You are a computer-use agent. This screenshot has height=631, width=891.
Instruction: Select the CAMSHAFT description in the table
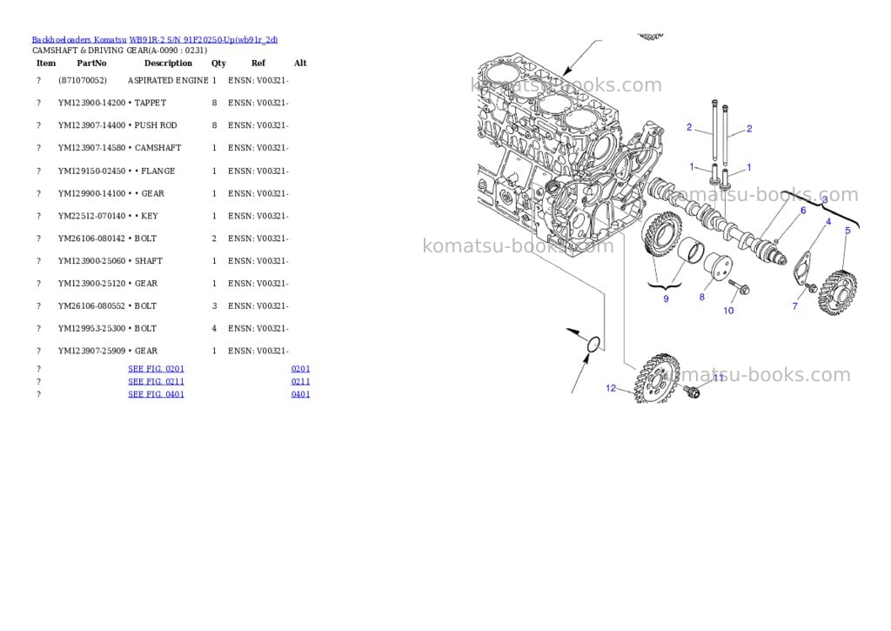158,148
